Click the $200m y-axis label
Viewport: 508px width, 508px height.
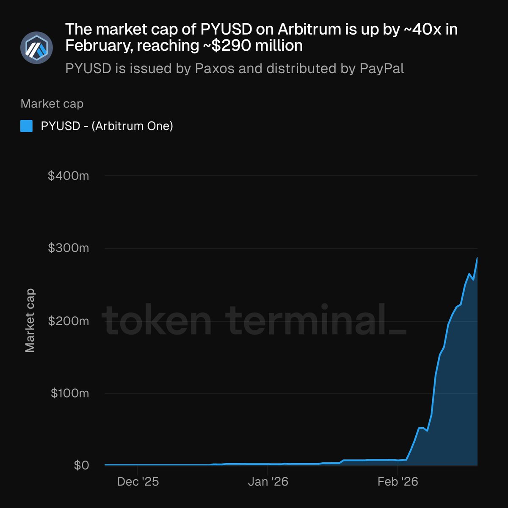coord(69,321)
